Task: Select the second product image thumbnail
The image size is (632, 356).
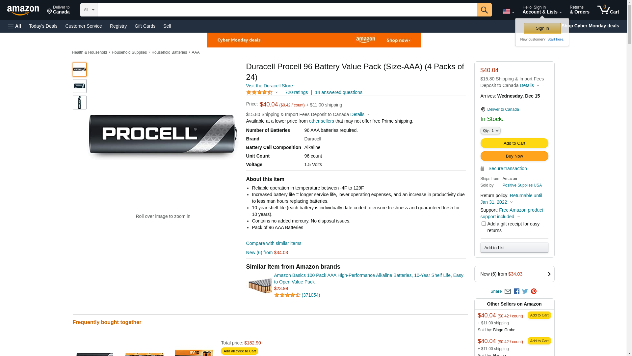Action: tap(80, 86)
